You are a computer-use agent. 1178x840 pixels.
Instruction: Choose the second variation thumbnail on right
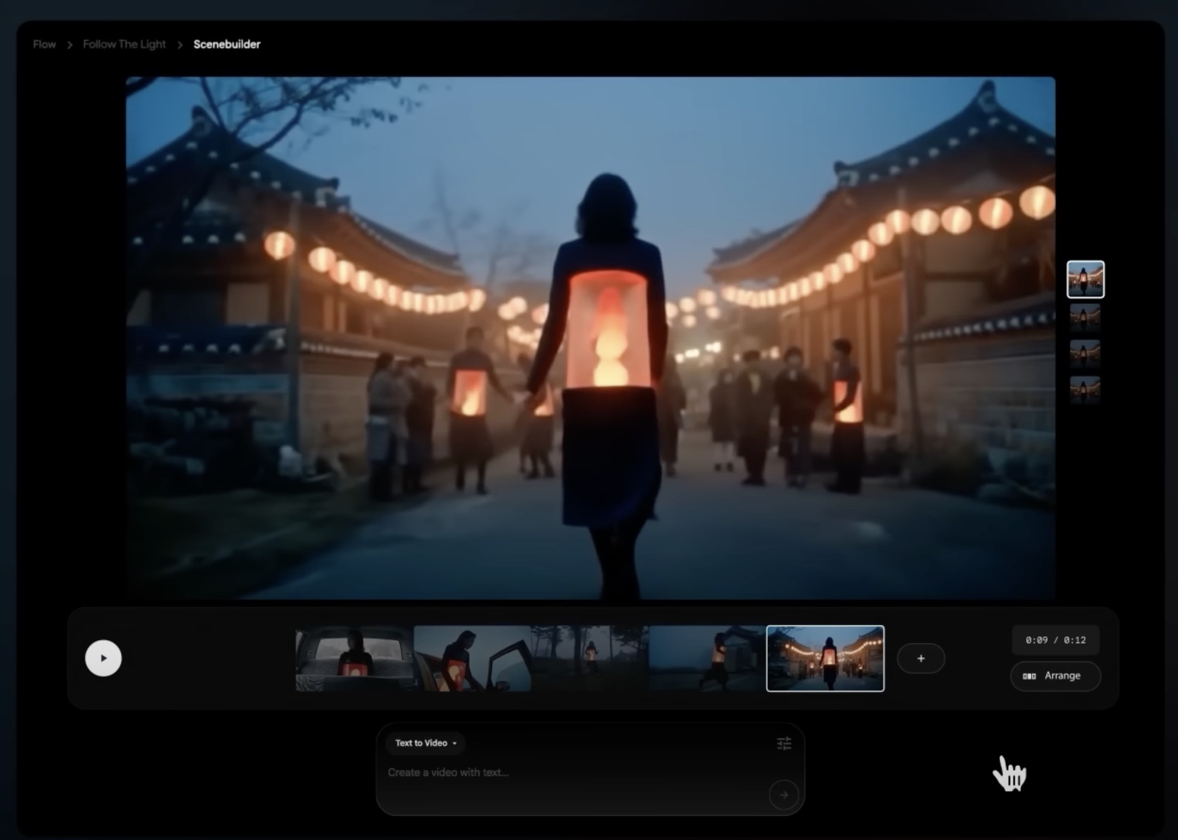[1086, 318]
